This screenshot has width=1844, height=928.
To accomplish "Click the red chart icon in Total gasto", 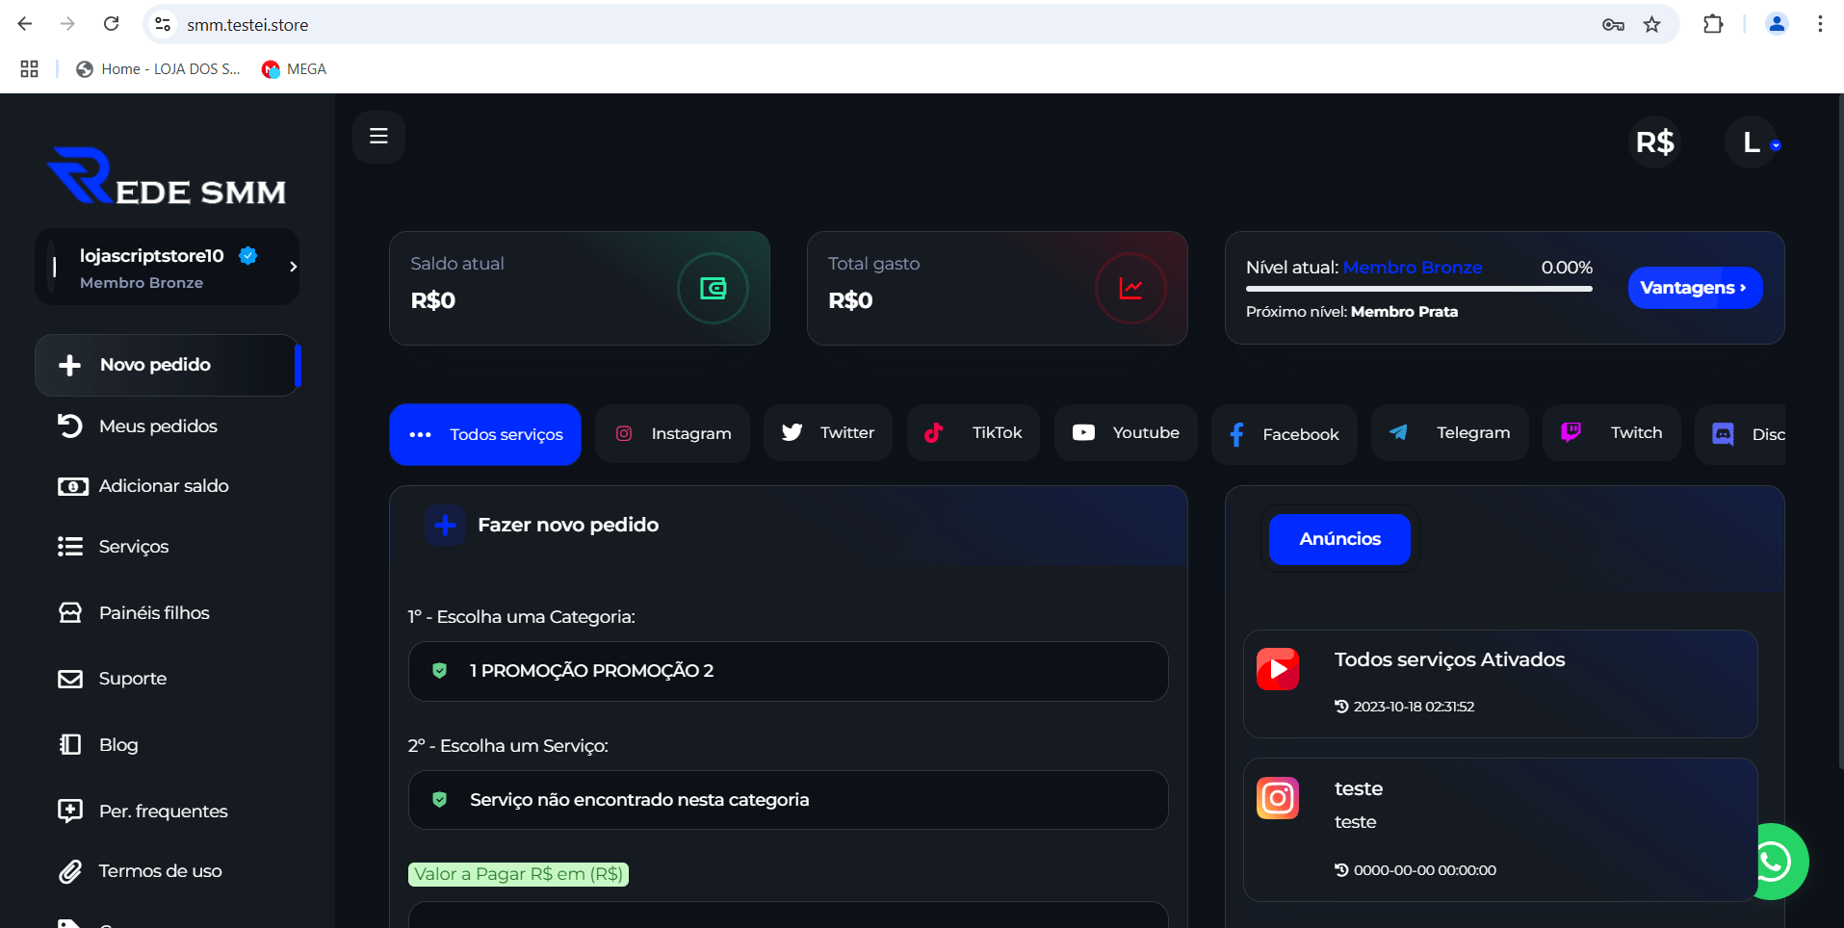I will point(1130,288).
